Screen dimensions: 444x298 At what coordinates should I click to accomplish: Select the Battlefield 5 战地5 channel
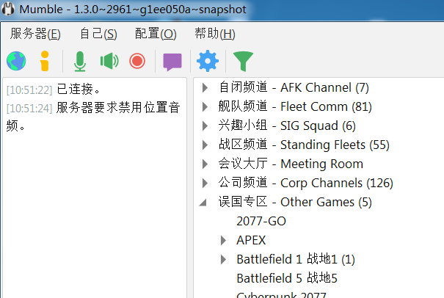(287, 278)
